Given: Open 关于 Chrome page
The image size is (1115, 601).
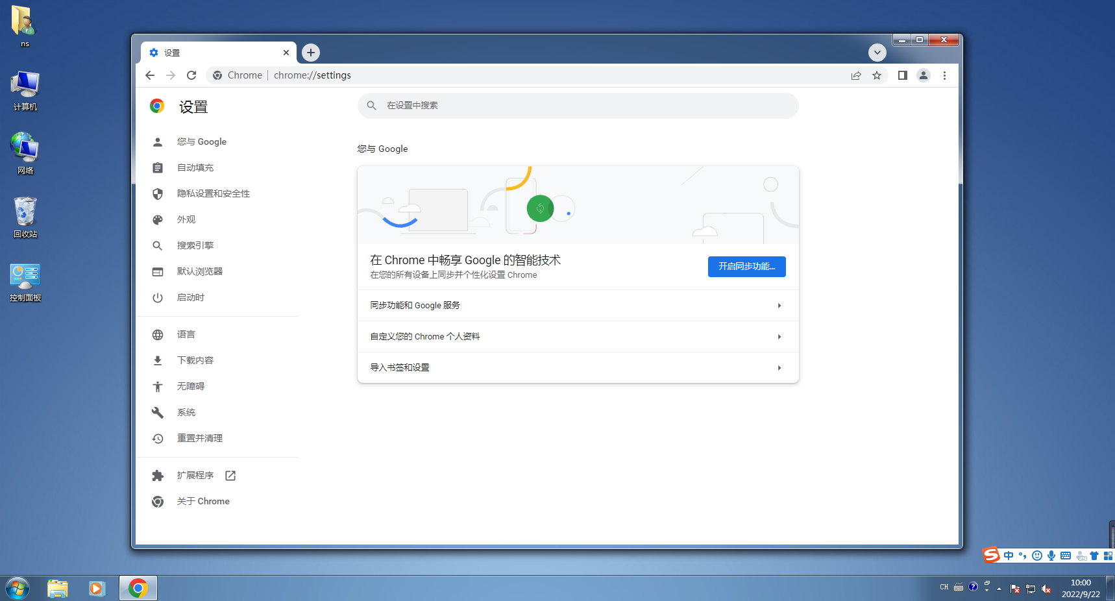Looking at the screenshot, I should pos(202,502).
